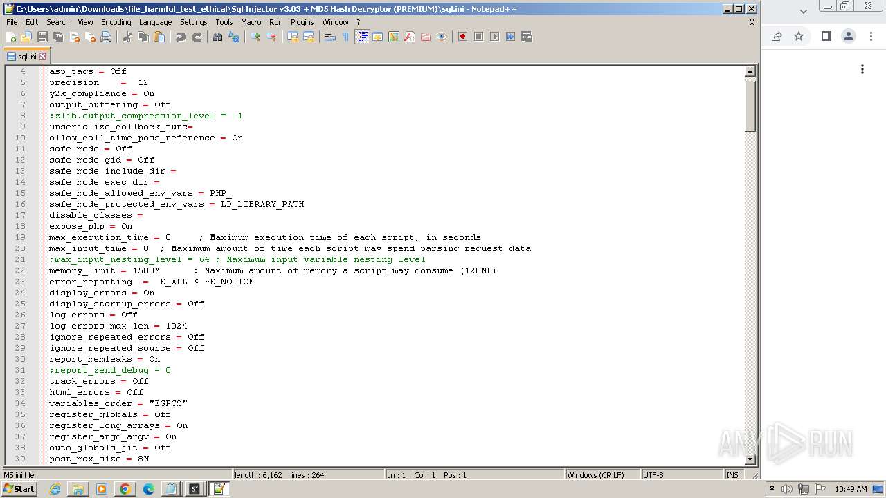Image resolution: width=886 pixels, height=498 pixels.
Task: Open the Search menu
Action: (x=58, y=22)
